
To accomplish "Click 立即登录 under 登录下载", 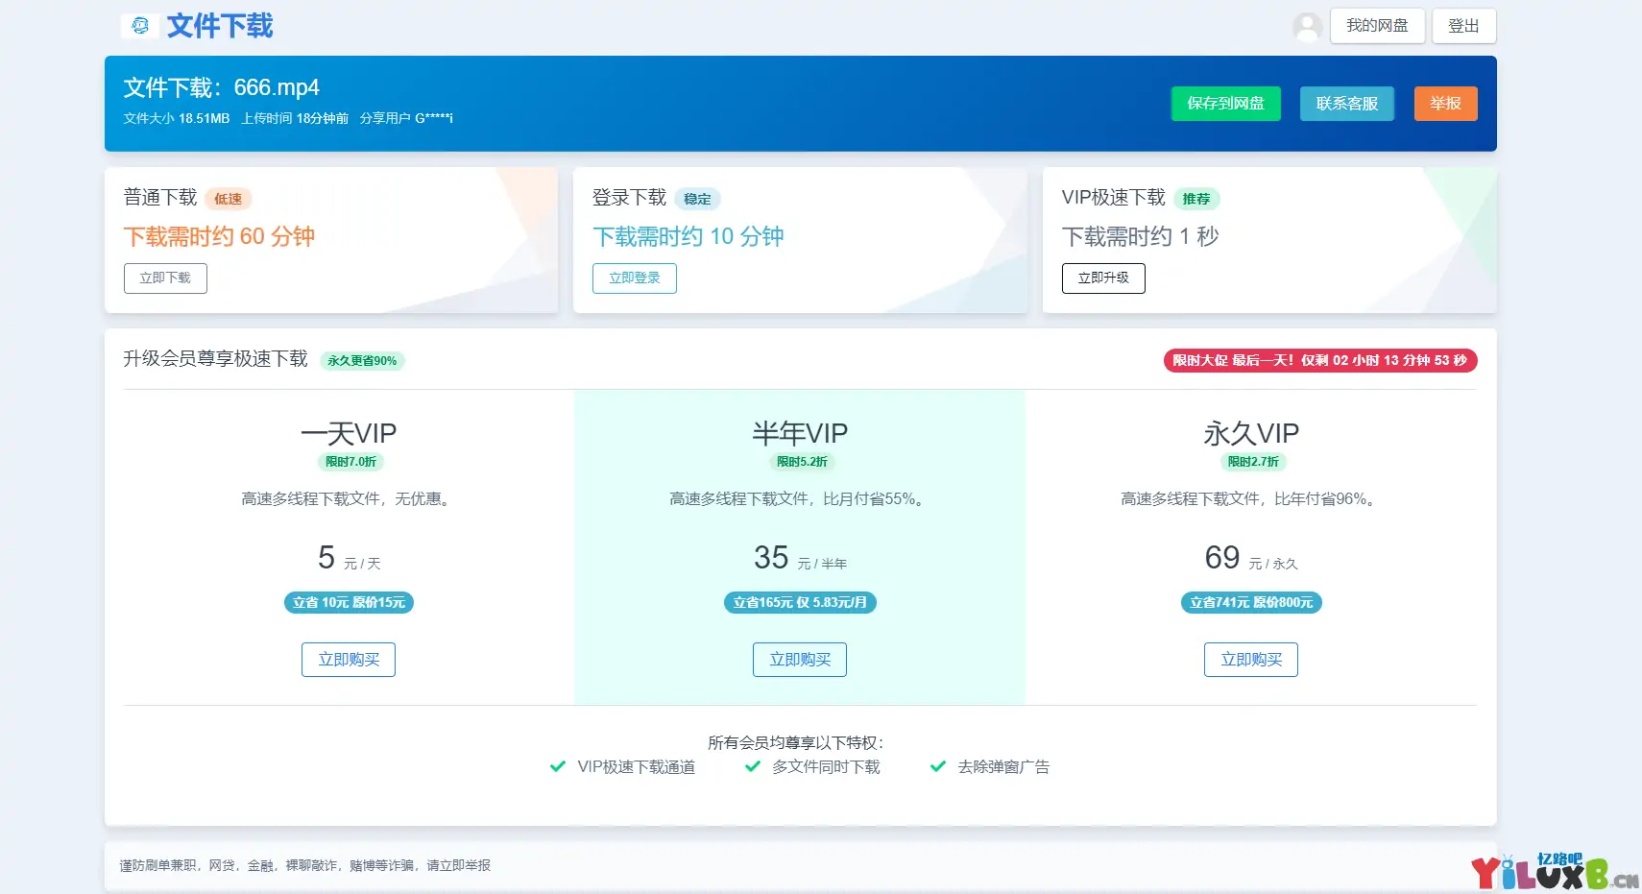I will (634, 278).
